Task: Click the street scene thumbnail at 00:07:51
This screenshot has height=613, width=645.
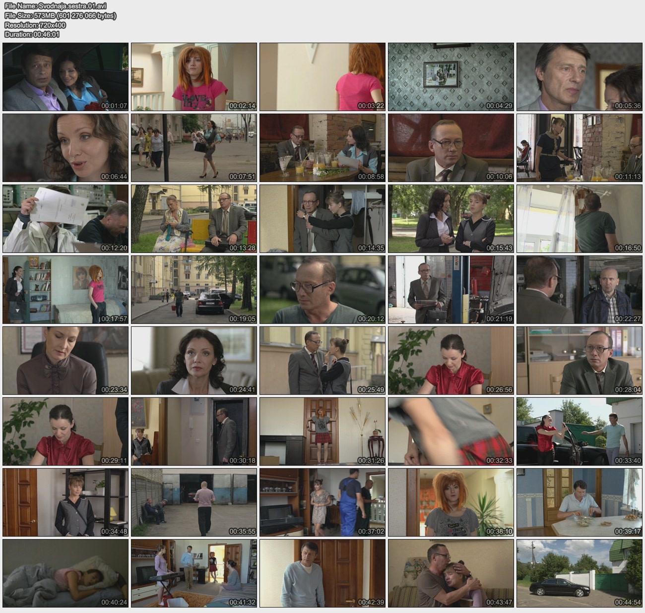Action: pos(194,148)
